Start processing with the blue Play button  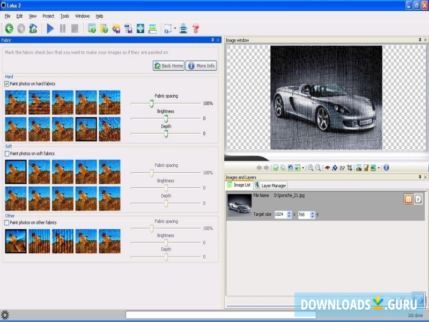pos(49,28)
